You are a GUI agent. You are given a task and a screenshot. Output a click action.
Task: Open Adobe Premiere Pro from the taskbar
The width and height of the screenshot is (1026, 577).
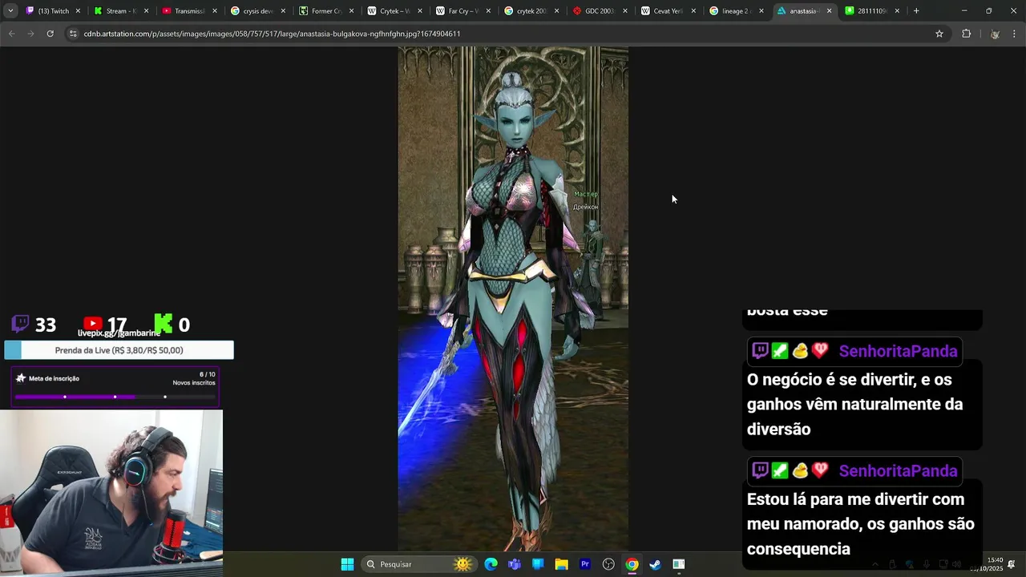[x=585, y=564]
